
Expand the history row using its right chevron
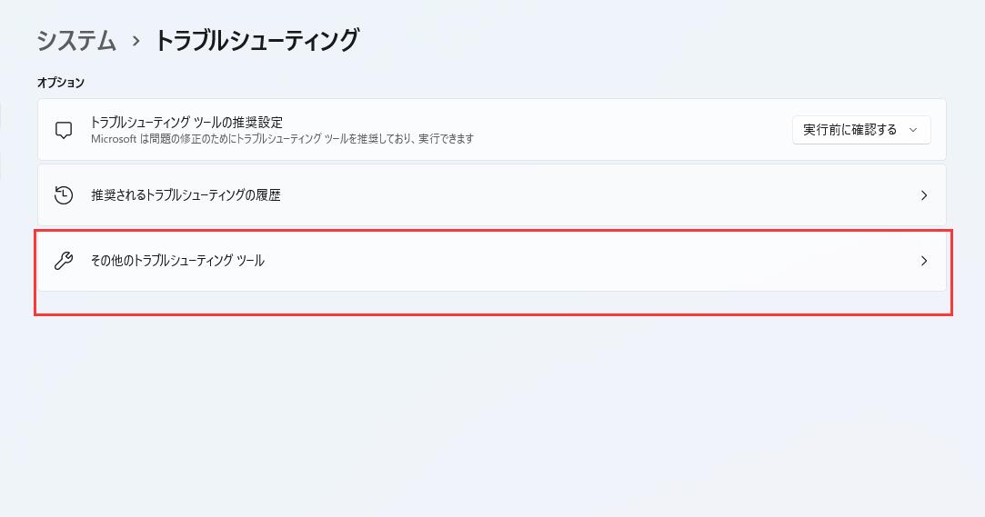(924, 195)
